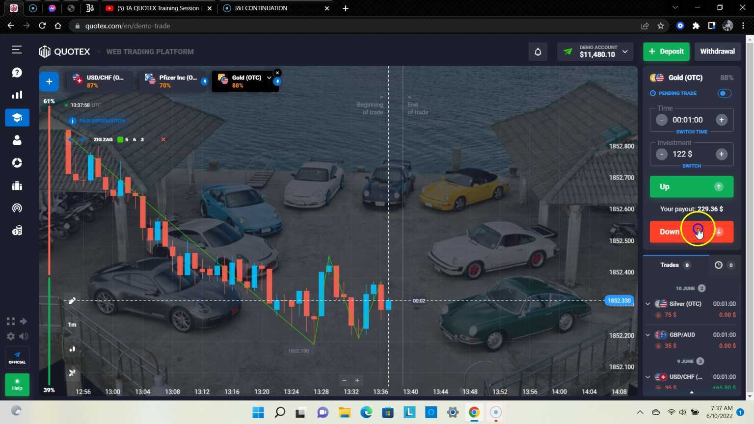Place an Up trade
This screenshot has height=424, width=754.
691,186
